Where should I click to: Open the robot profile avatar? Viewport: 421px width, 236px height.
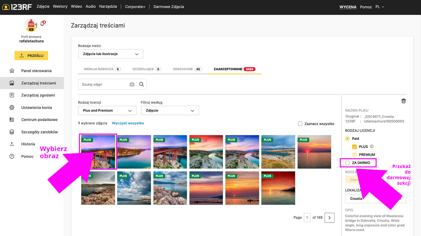coord(31,25)
